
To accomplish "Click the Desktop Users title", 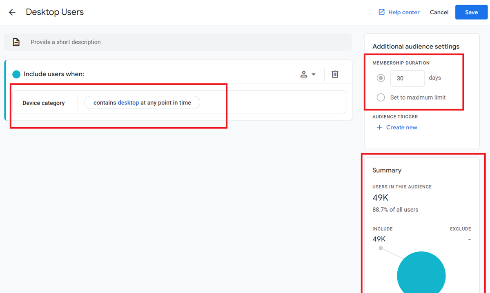I will pyautogui.click(x=55, y=12).
